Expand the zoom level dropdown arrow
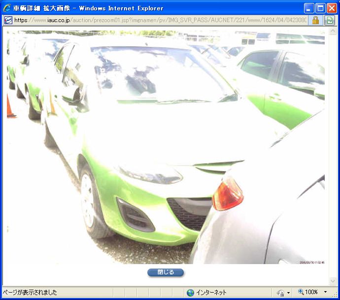This screenshot has height=300, width=340. [325, 292]
